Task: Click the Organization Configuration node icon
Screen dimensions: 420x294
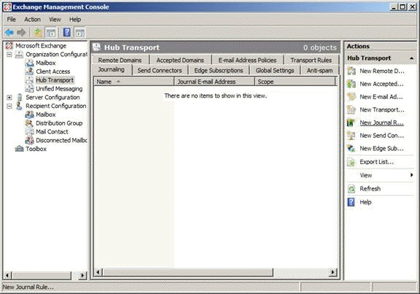Action: 19,55
